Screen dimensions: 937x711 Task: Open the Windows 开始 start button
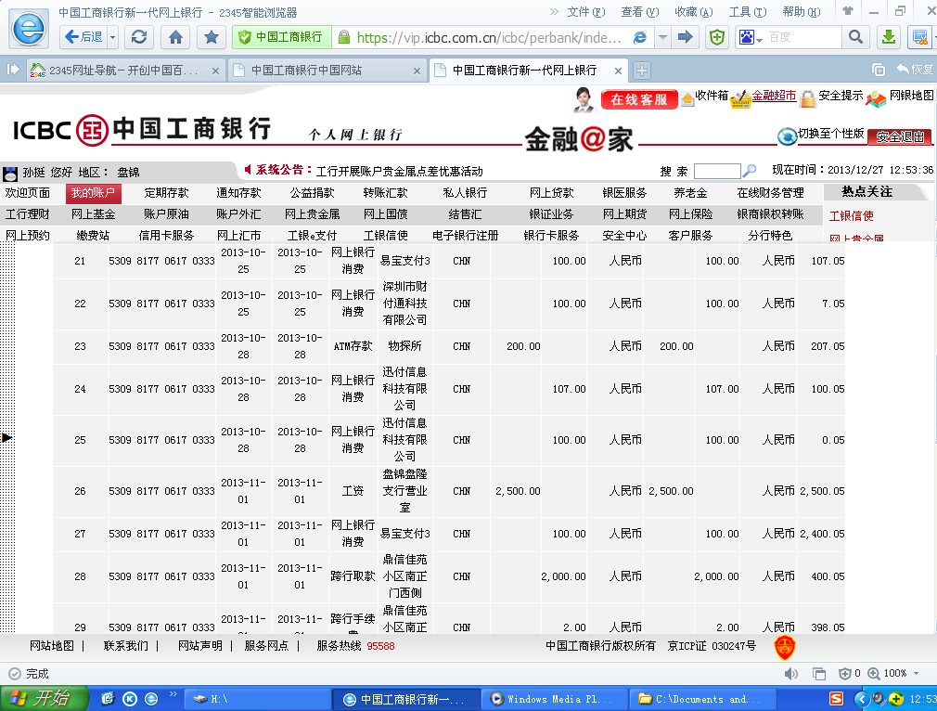[x=44, y=699]
